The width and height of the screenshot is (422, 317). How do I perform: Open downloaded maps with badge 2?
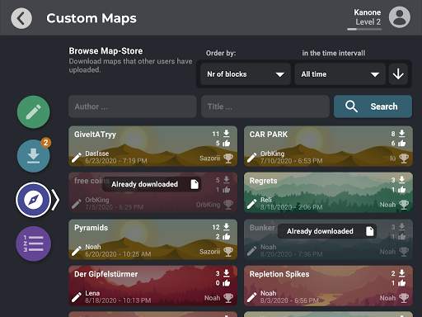(x=34, y=156)
